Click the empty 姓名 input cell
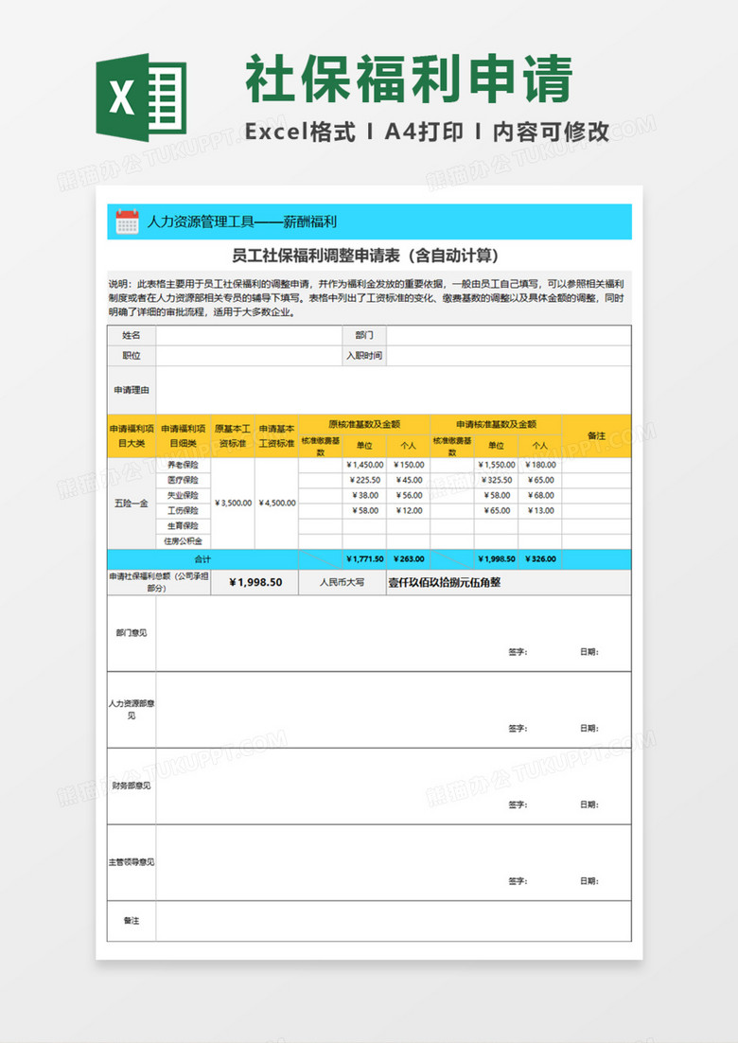Viewport: 738px width, 1043px height. coord(248,335)
